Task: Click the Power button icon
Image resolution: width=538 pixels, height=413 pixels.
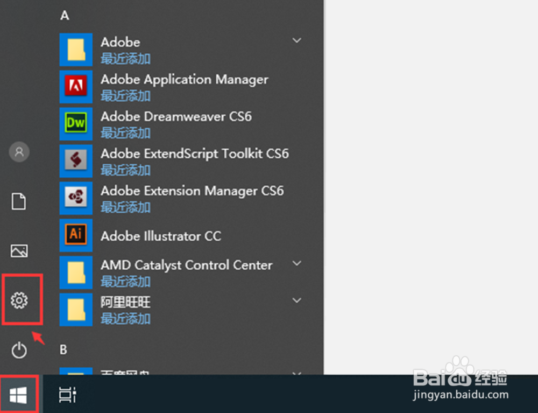Action: coord(19,350)
